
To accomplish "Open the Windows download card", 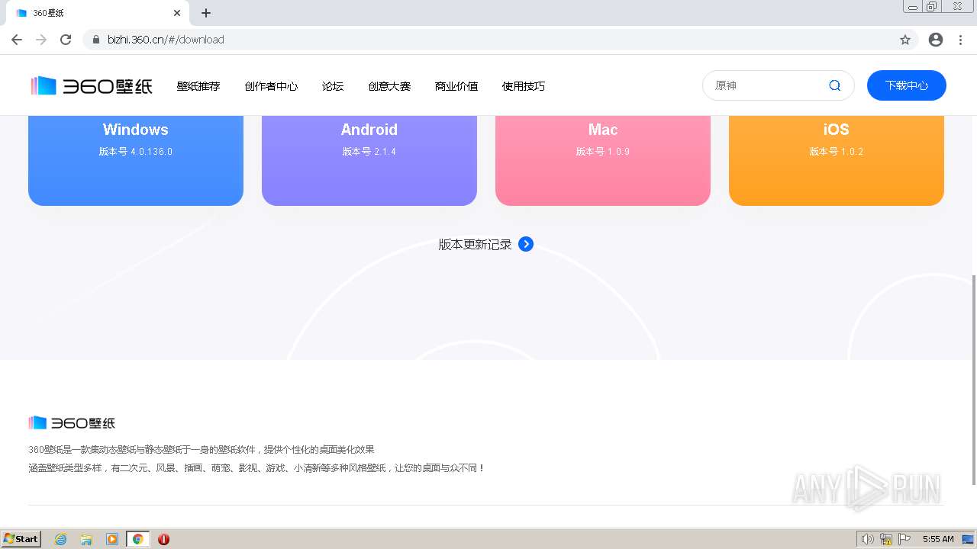I will [x=136, y=160].
